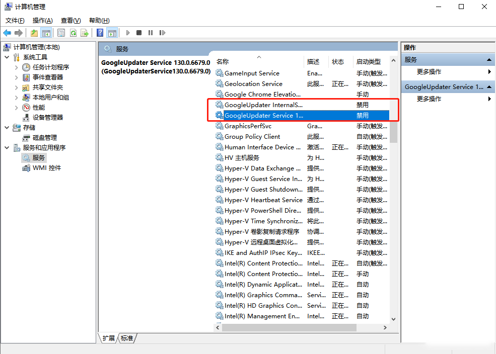Click 更多操作 under GoogleUpdater Service section
496x354 pixels.
pos(429,99)
